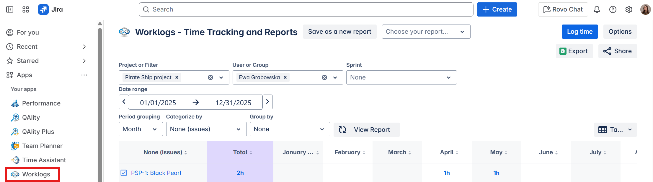Edit the start date 01/01/2025
This screenshot has height=182, width=653.
click(x=158, y=103)
